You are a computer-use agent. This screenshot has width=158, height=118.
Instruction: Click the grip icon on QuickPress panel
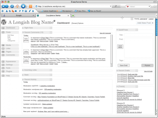click(x=137, y=30)
